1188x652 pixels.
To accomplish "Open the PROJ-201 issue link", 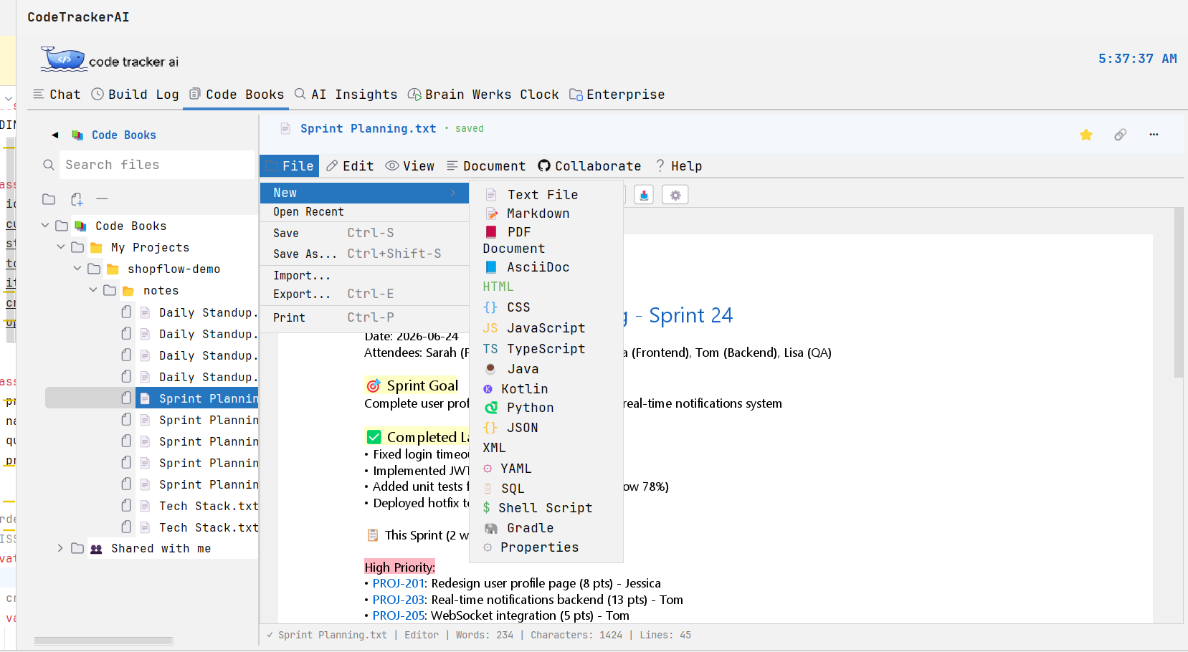I will coord(399,583).
